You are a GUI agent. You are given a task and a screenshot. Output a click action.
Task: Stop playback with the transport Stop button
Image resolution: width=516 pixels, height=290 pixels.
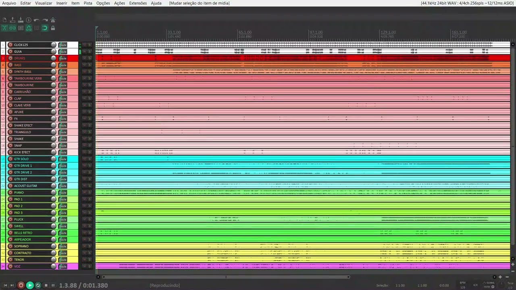point(46,285)
